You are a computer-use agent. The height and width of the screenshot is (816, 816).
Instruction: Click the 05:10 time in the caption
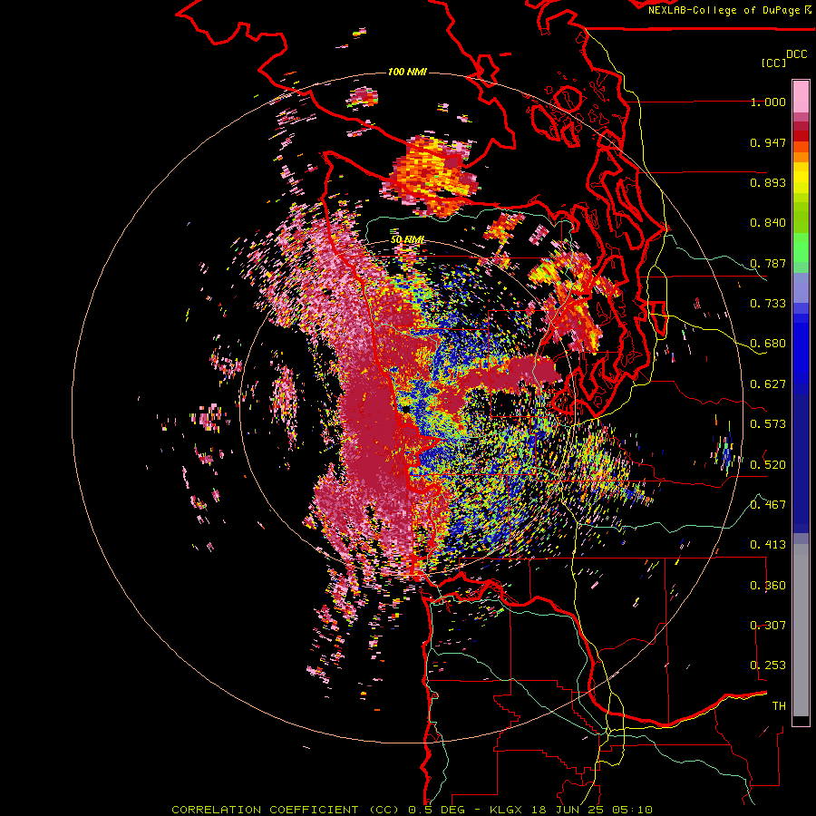[x=631, y=810]
